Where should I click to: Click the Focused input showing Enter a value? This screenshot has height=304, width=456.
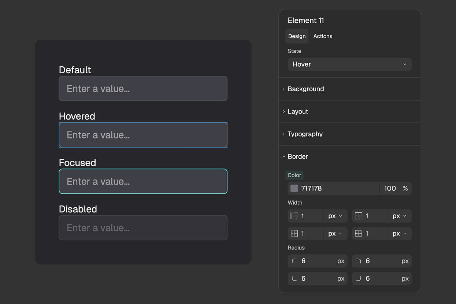click(143, 181)
